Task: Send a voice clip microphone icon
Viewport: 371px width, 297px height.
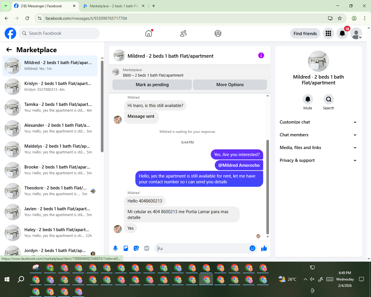Action: [115, 248]
